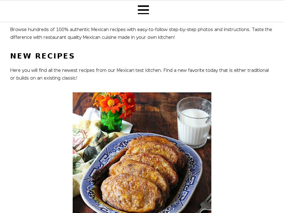Open the hamburger navigation menu
This screenshot has height=213, width=284.
click(x=143, y=10)
